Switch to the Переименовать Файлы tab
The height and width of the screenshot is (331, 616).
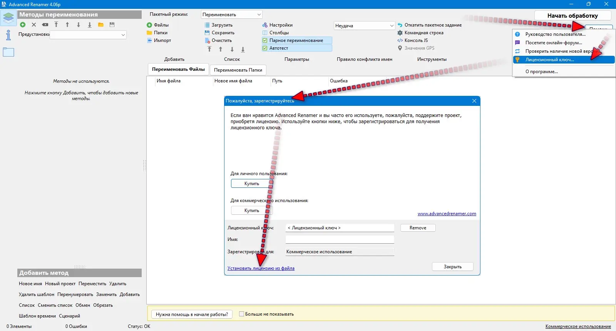[x=178, y=69]
